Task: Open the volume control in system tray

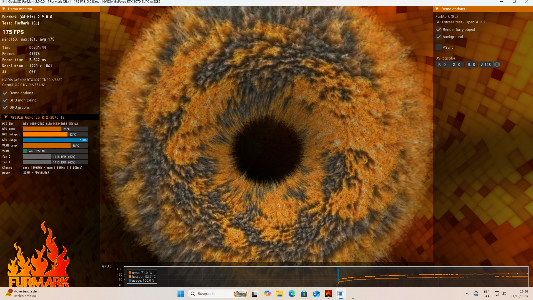Action: click(x=504, y=294)
